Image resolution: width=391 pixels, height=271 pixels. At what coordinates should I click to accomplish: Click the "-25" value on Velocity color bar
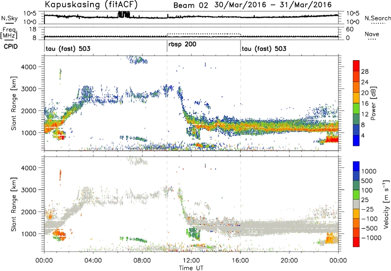click(368, 209)
